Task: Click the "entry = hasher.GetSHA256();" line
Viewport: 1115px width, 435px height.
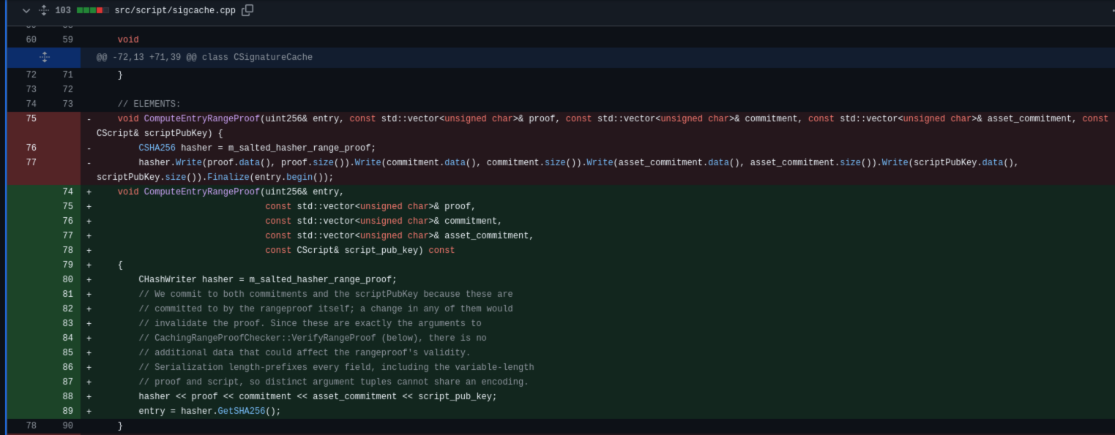Action: tap(209, 411)
